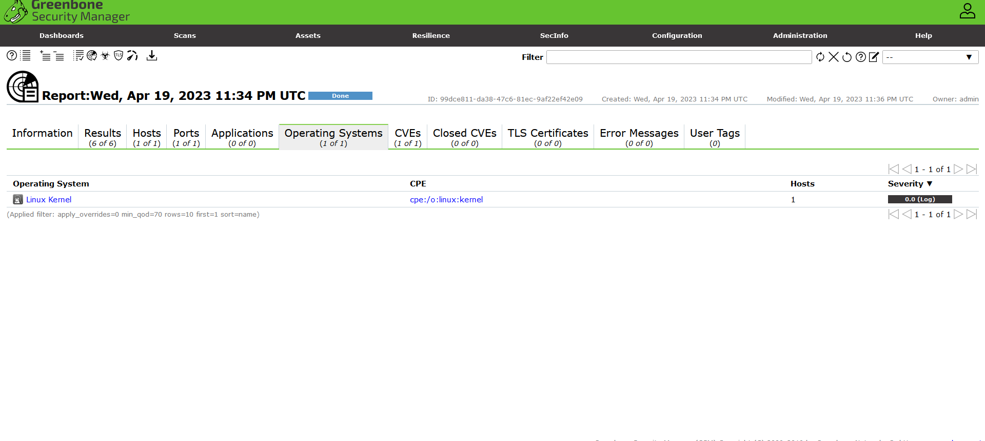Image resolution: width=985 pixels, height=441 pixels.
Task: Go to previous page in top pagination
Action: (x=907, y=169)
